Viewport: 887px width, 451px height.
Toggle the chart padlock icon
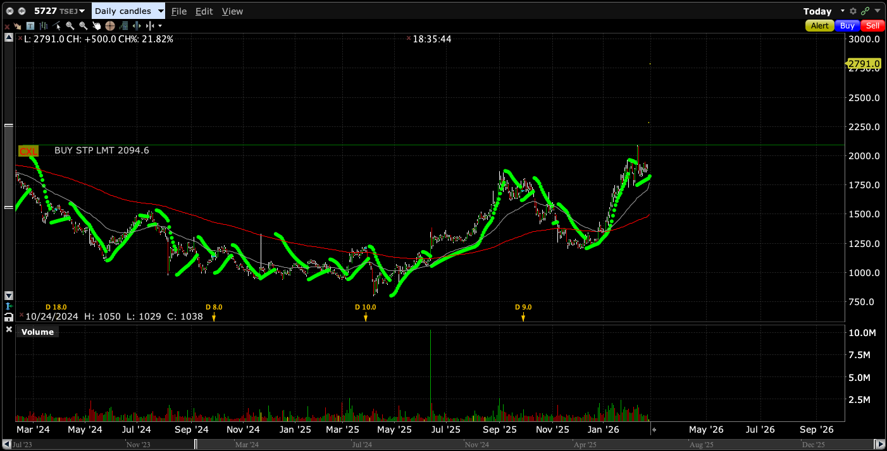(9, 316)
